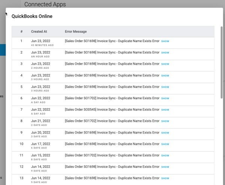This screenshot has height=185, width=225.
Task: Click the Error Message column header
Action: [x=76, y=32]
